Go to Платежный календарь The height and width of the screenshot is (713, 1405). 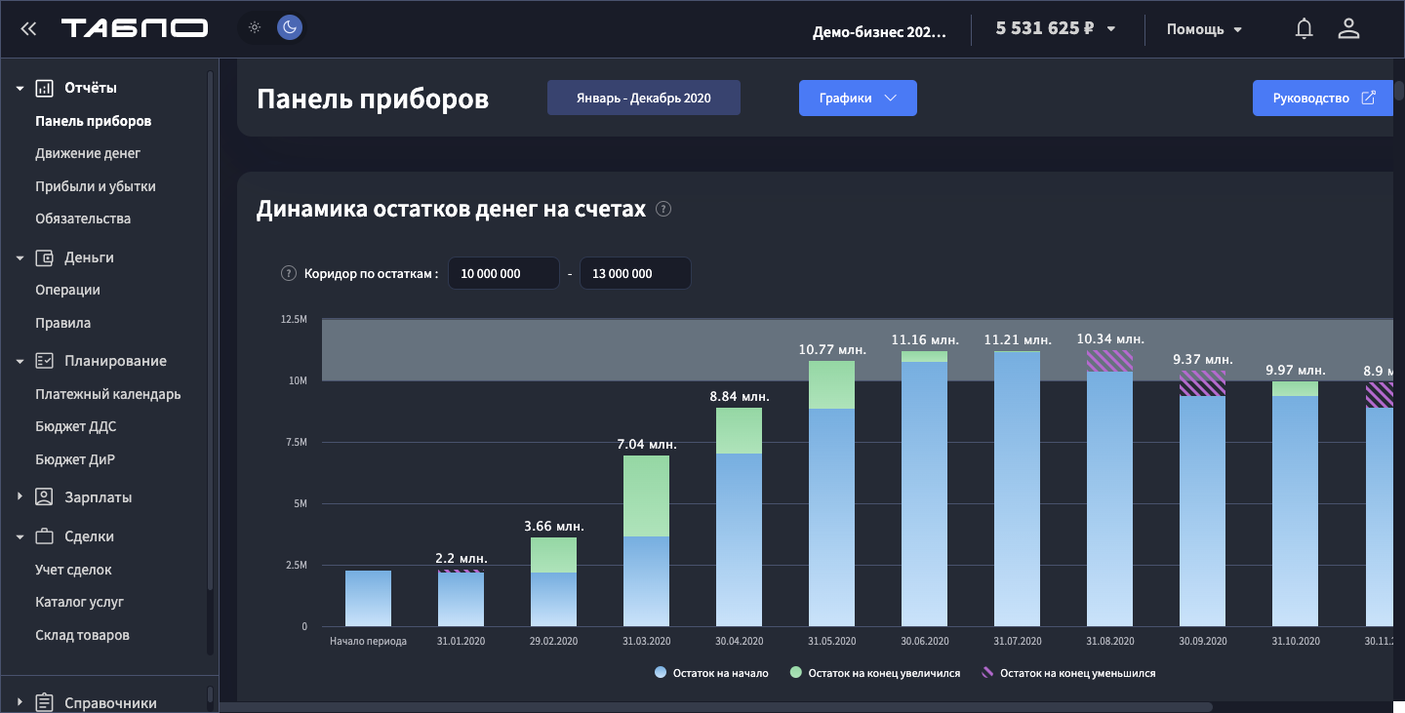coord(107,394)
